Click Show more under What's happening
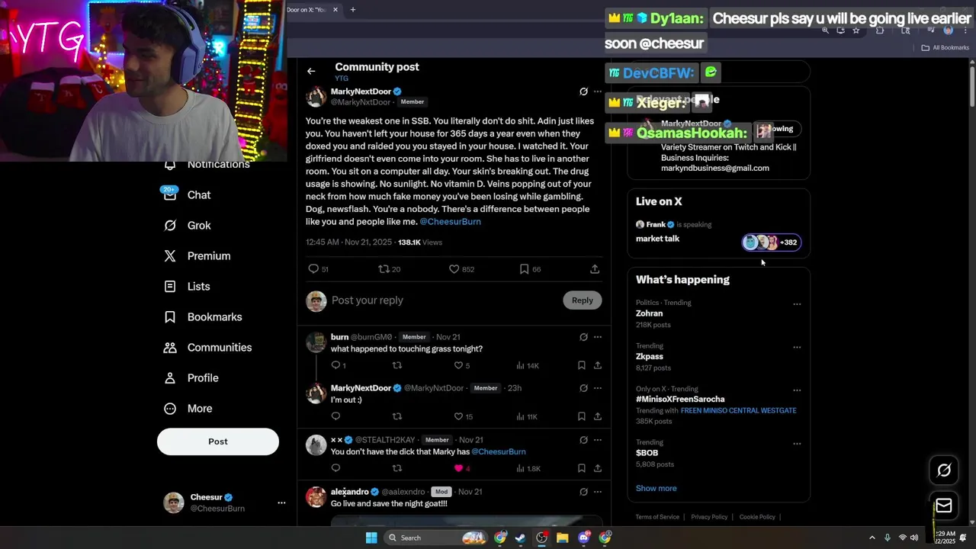This screenshot has width=976, height=549. 656,488
